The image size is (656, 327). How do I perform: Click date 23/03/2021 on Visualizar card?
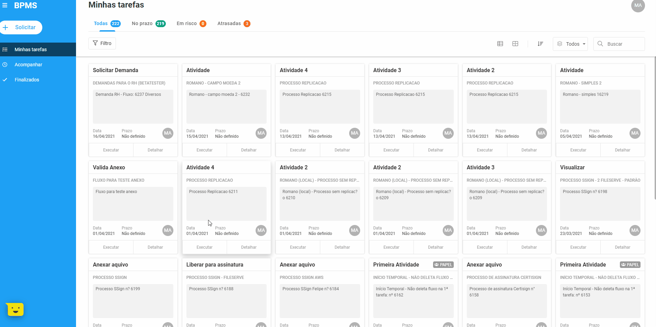pyautogui.click(x=571, y=234)
